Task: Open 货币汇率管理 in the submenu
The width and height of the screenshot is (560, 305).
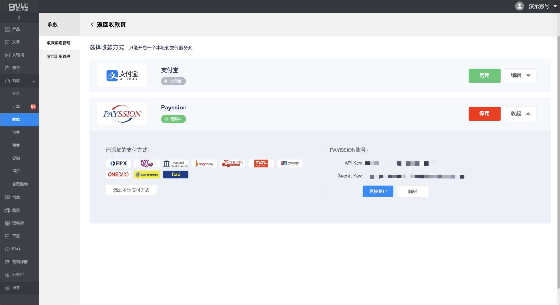Action: point(59,57)
